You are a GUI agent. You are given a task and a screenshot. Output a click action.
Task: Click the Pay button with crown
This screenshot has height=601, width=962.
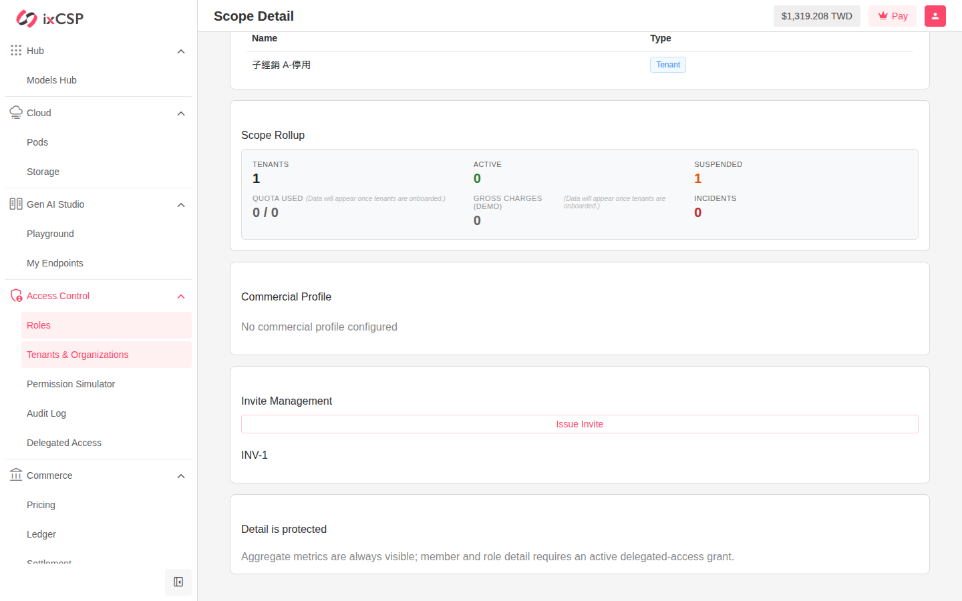coord(893,16)
